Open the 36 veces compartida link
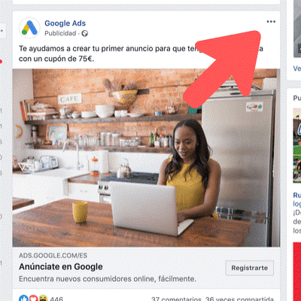Image resolution: width=301 pixels, height=301 pixels. [239, 299]
